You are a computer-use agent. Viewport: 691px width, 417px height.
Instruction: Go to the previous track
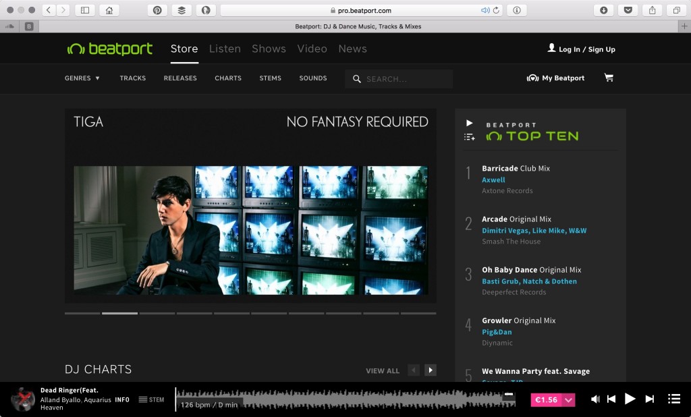(611, 399)
